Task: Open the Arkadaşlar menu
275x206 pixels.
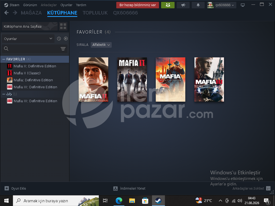Action: click(49, 5)
